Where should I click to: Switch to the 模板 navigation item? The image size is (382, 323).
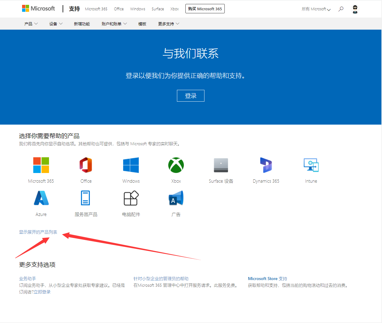[142, 24]
